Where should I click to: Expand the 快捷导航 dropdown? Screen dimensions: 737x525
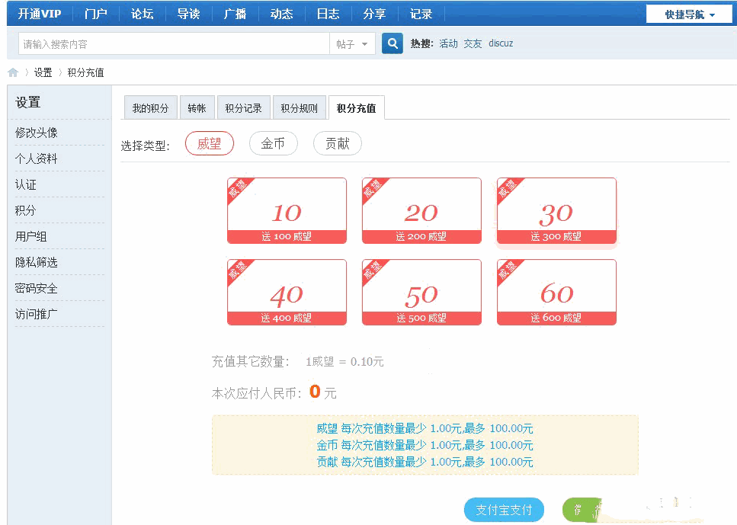[690, 14]
